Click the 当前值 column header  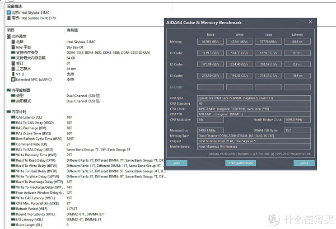[72, 30]
